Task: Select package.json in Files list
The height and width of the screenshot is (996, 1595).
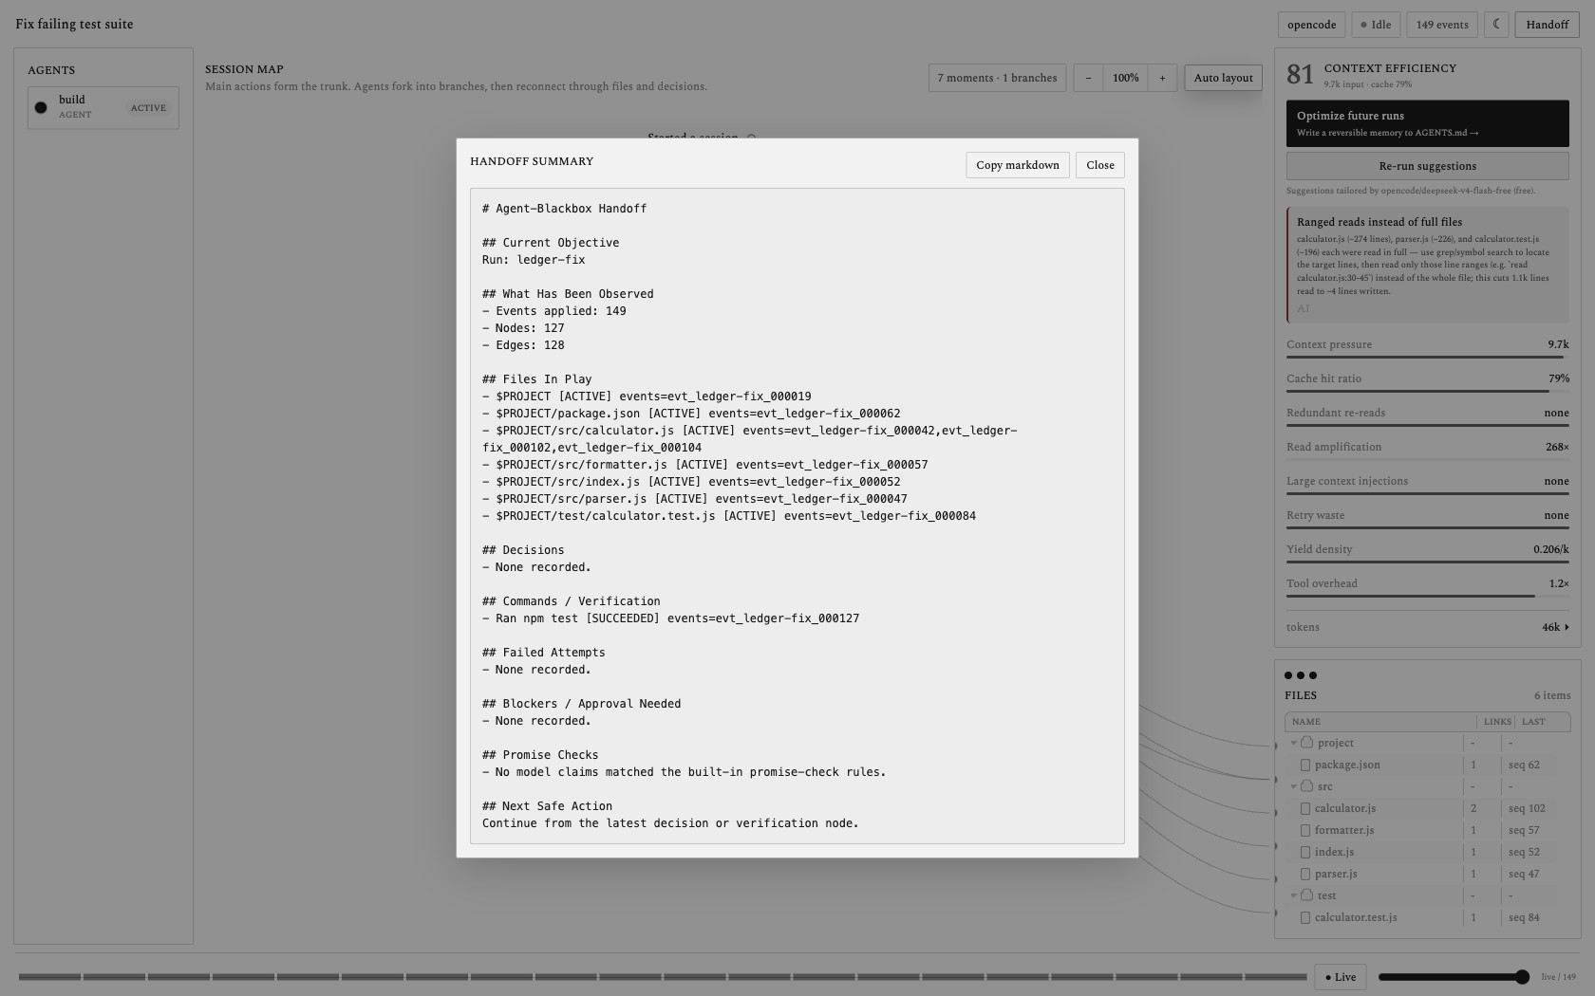Action: (1346, 765)
